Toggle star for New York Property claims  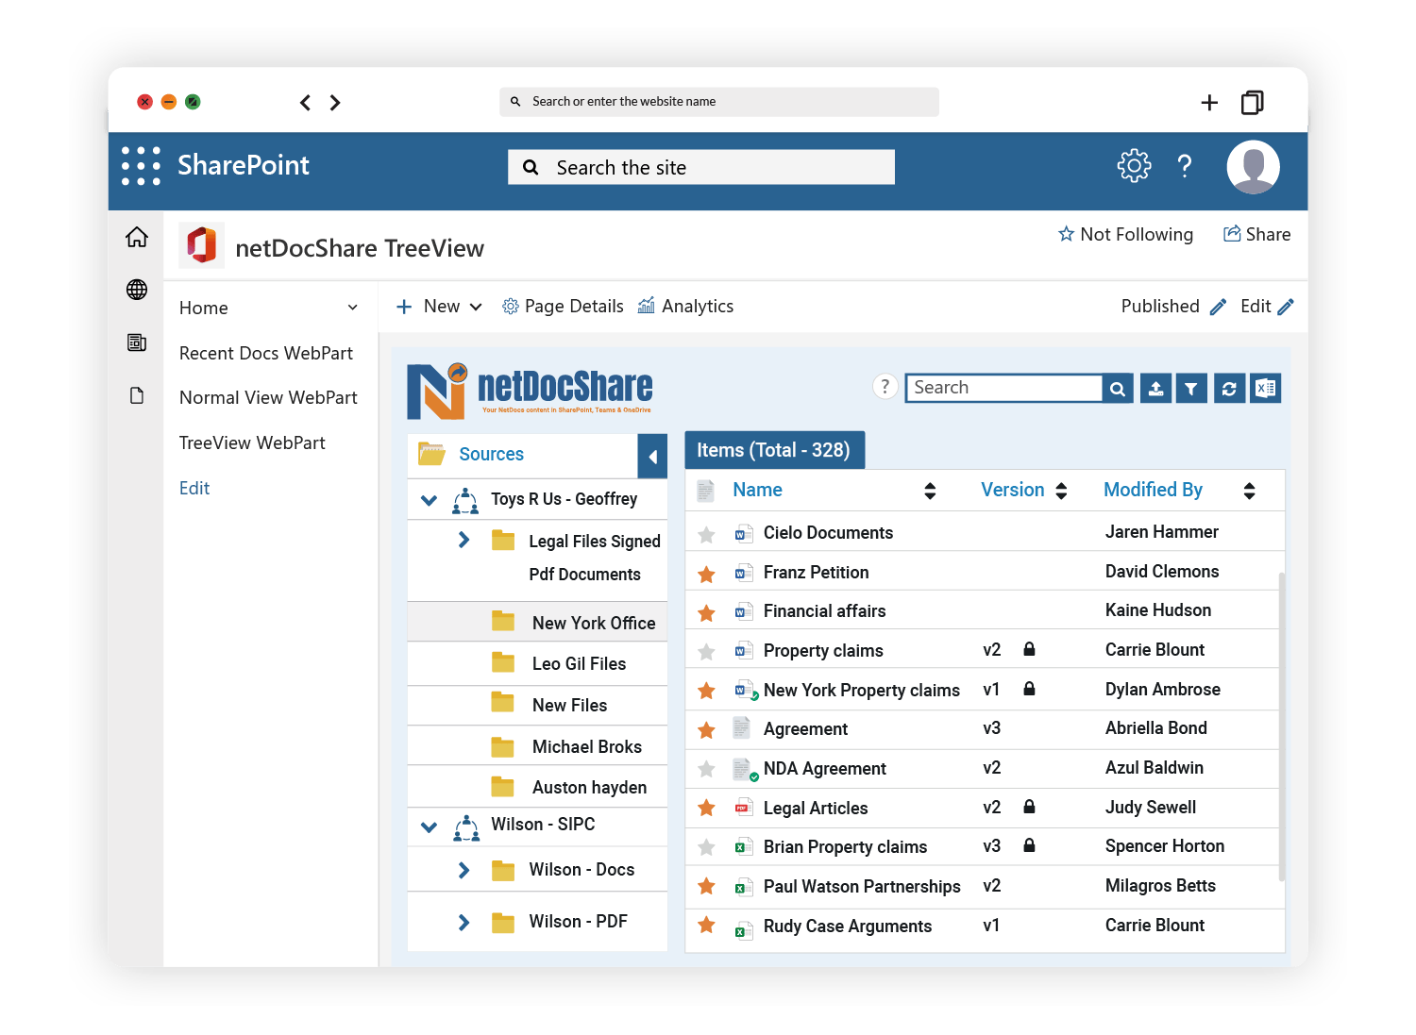pyautogui.click(x=706, y=691)
